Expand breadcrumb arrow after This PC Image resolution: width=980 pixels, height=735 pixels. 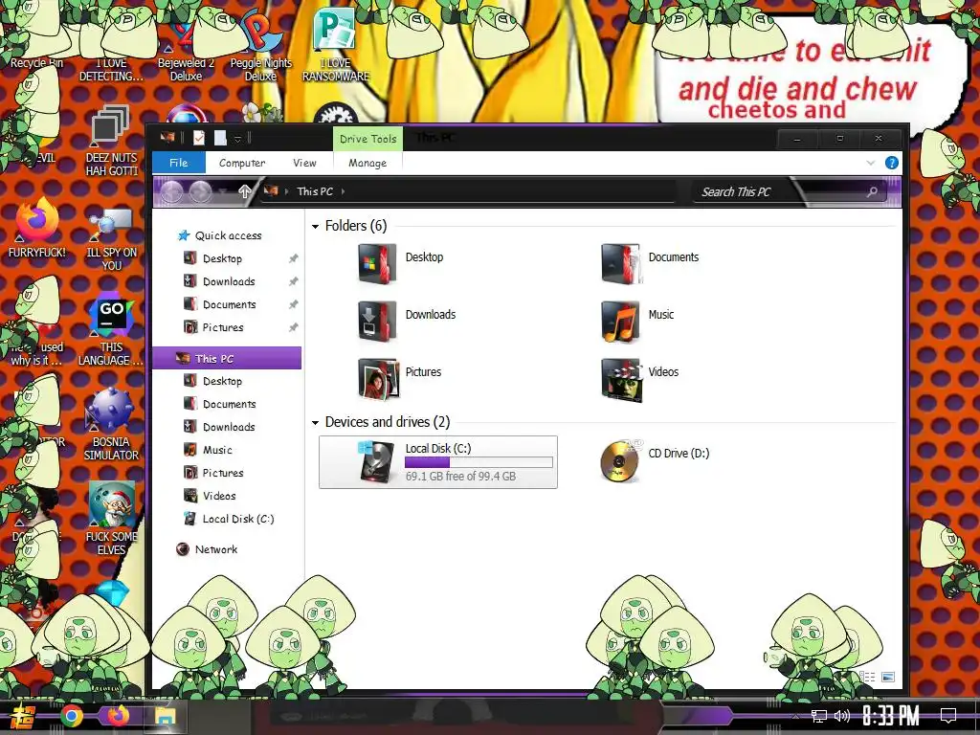[x=344, y=191]
